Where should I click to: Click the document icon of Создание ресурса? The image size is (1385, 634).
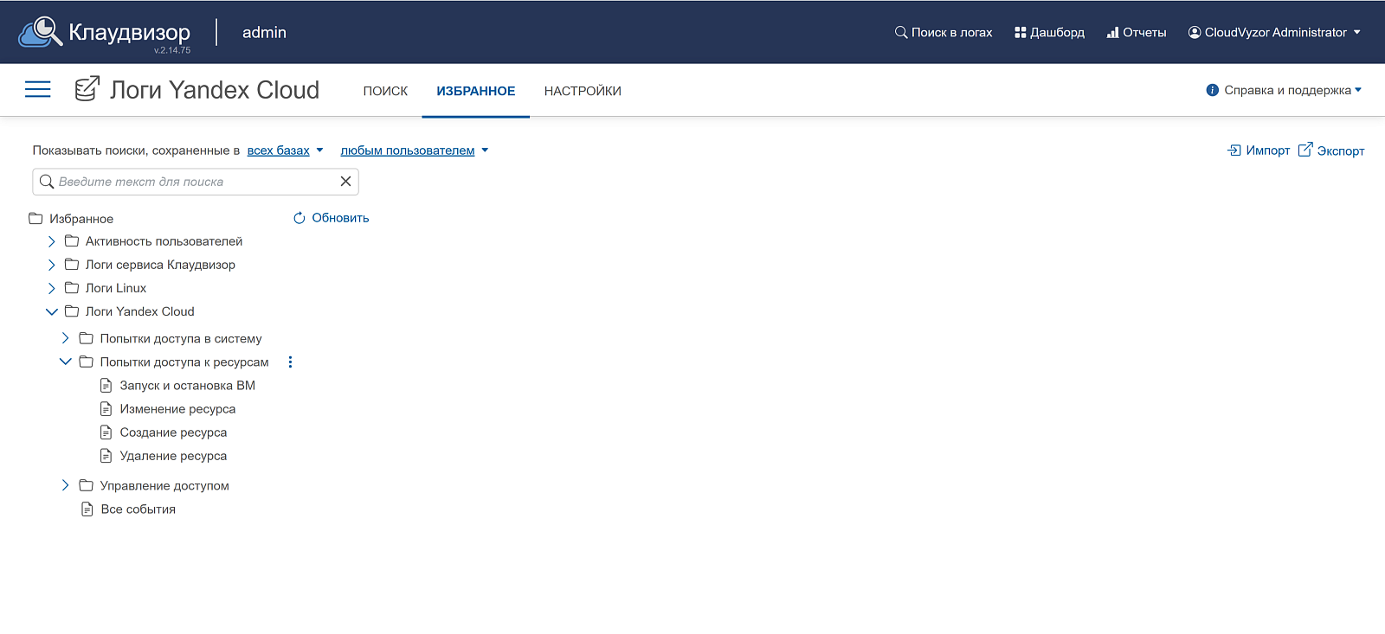106,432
